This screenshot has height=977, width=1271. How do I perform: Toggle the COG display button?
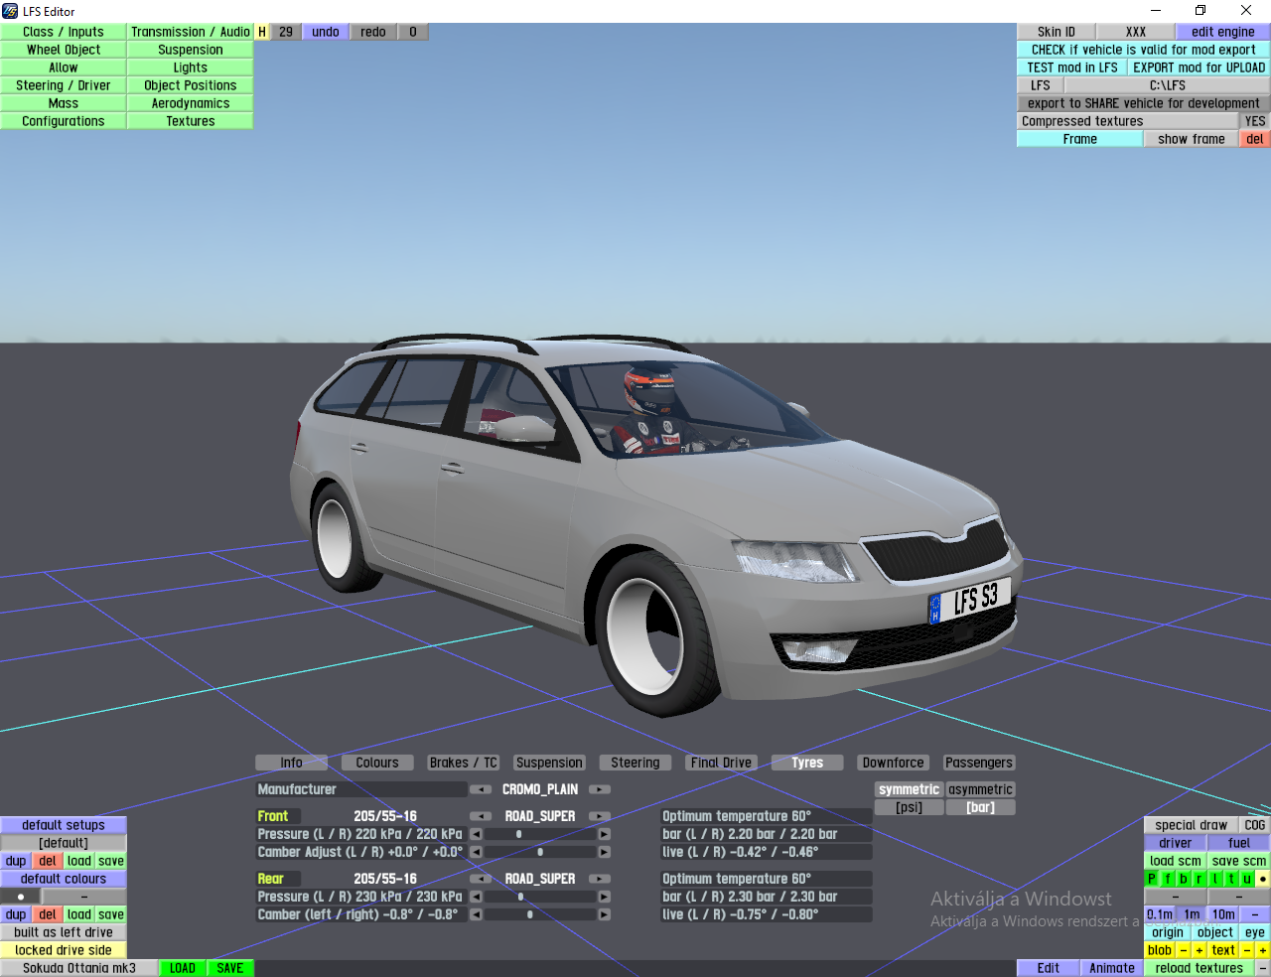(x=1255, y=825)
